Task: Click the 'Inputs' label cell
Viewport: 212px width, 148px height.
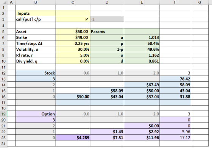Action: [x=36, y=13]
